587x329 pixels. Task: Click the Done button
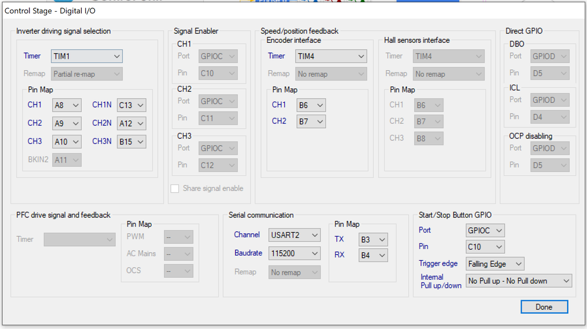point(544,307)
